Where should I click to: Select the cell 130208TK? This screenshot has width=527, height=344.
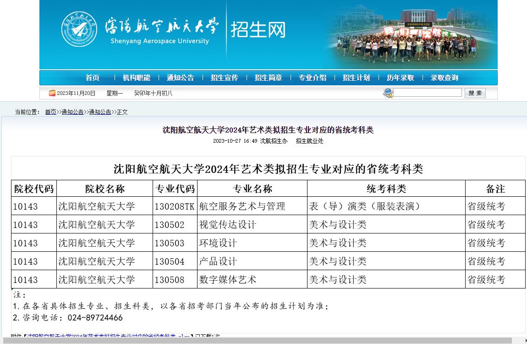point(175,206)
